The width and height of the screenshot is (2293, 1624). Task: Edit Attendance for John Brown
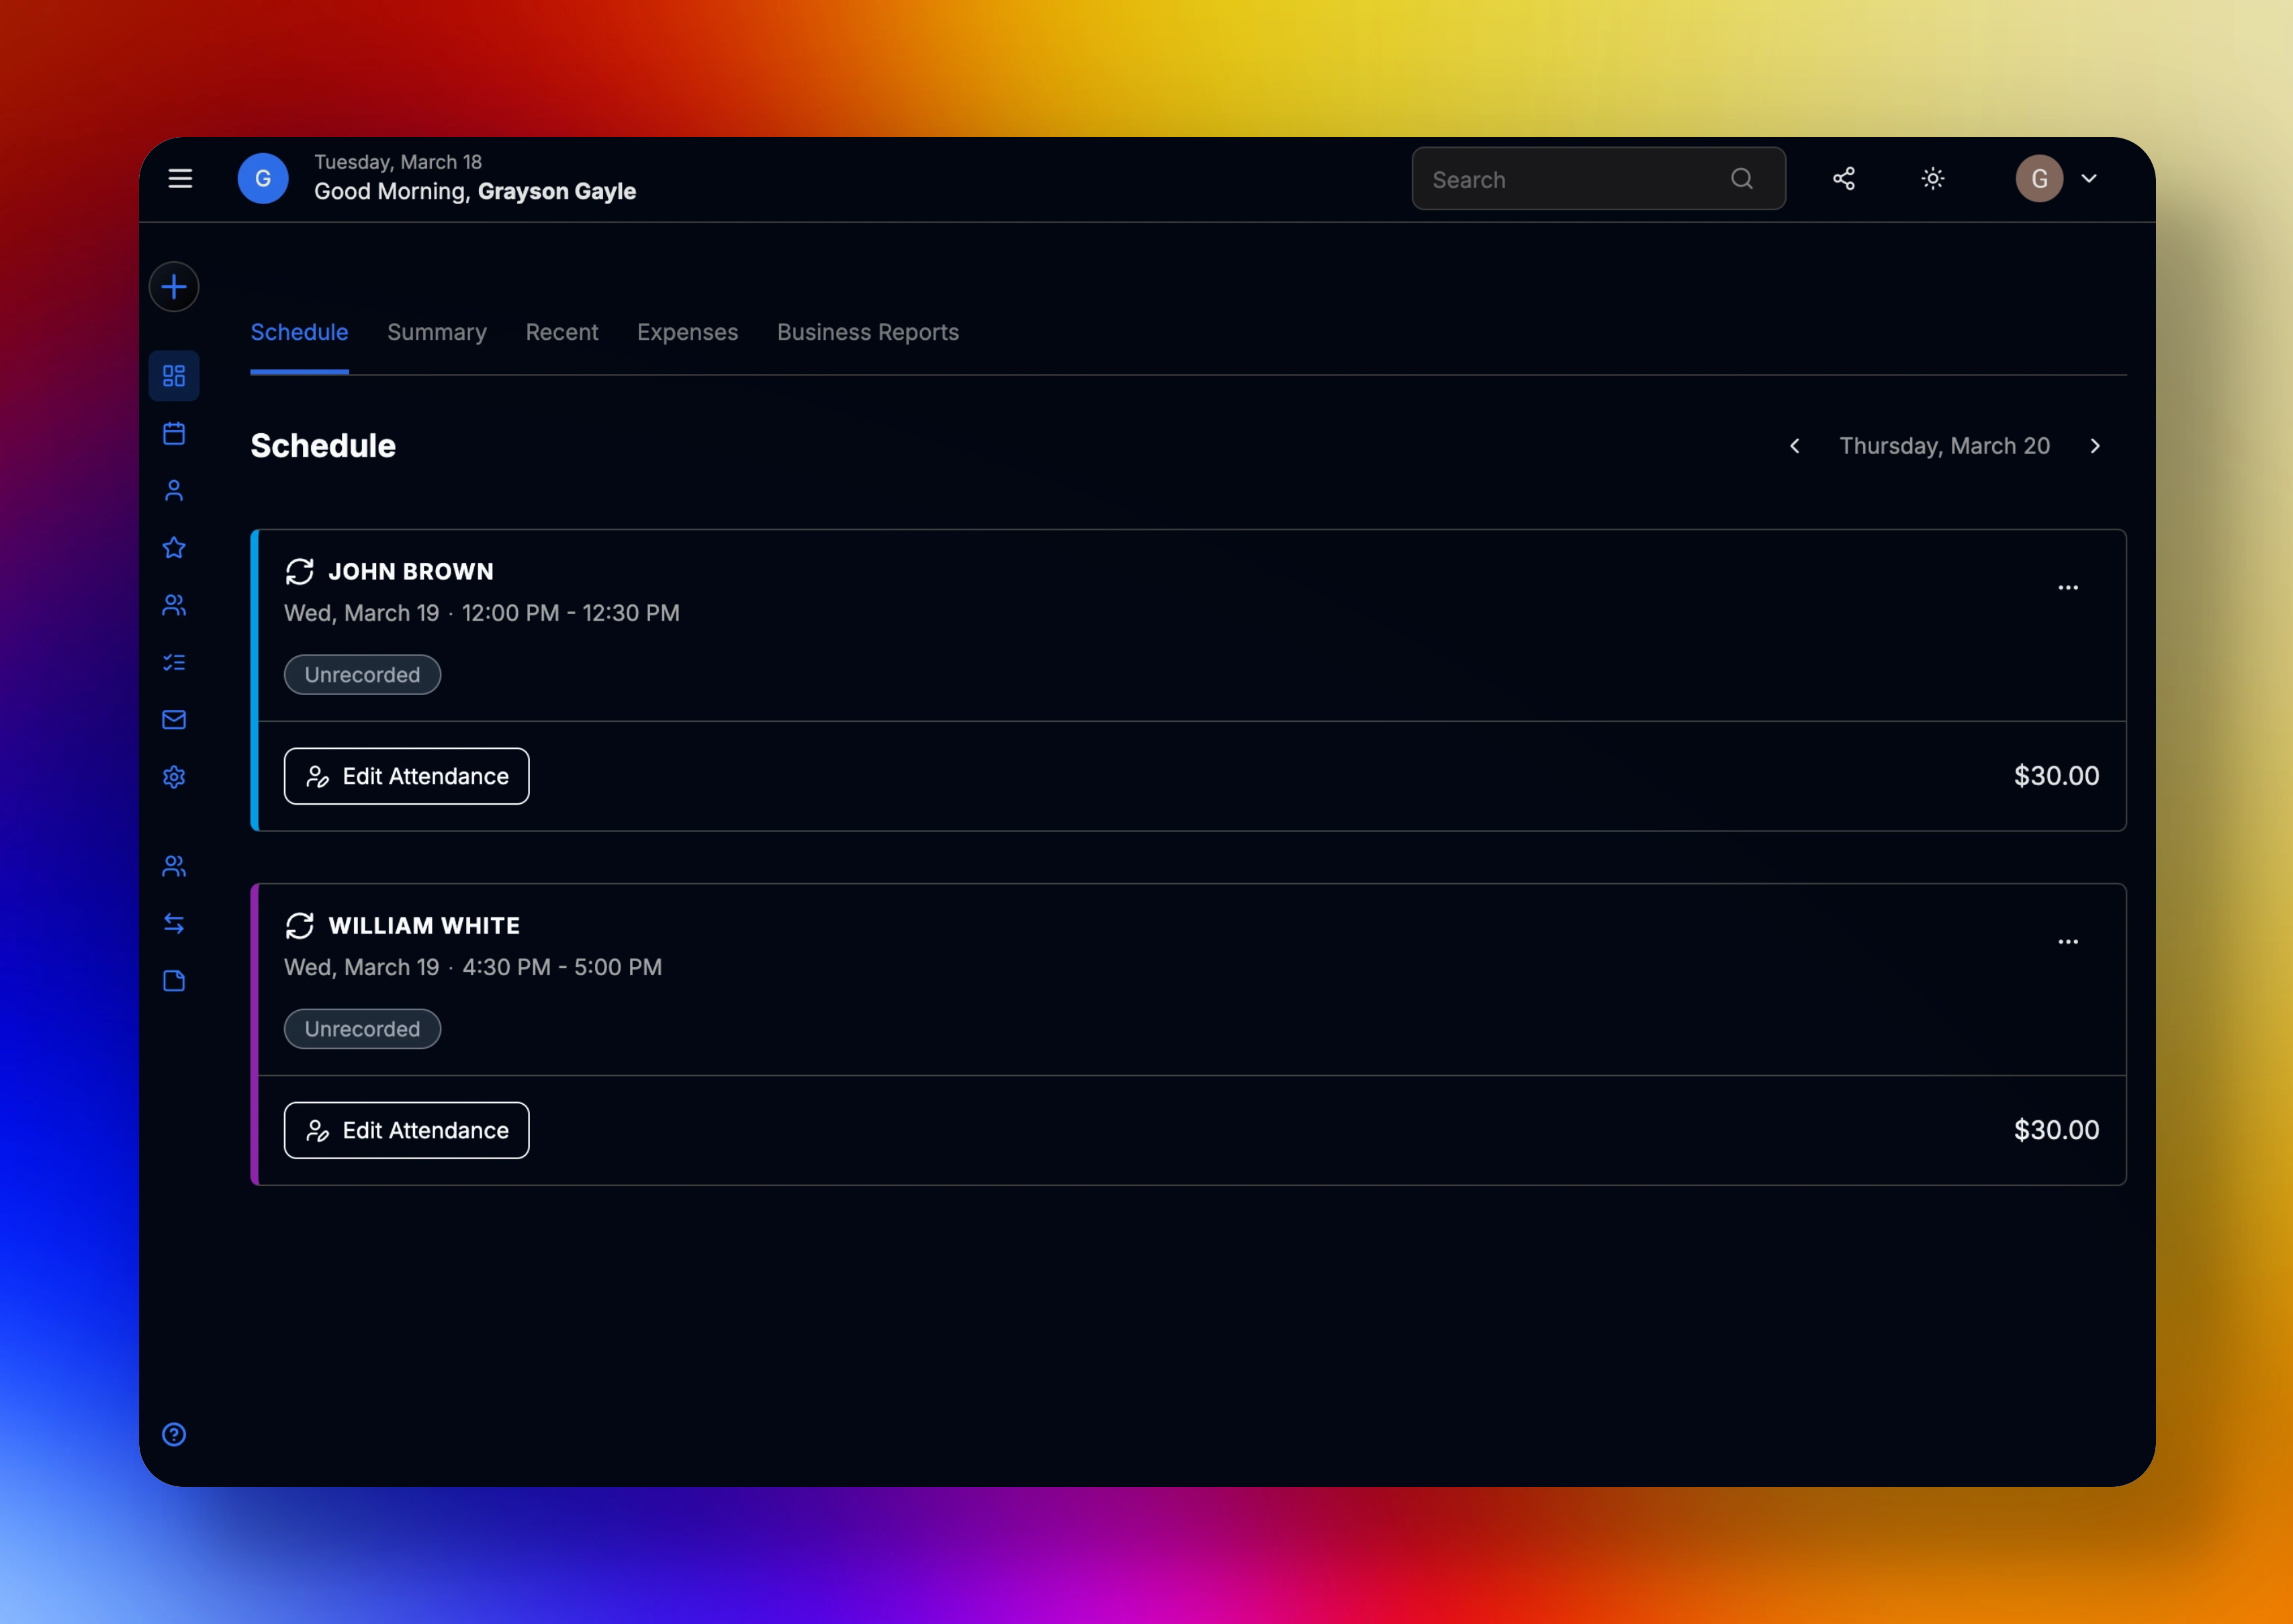[407, 776]
